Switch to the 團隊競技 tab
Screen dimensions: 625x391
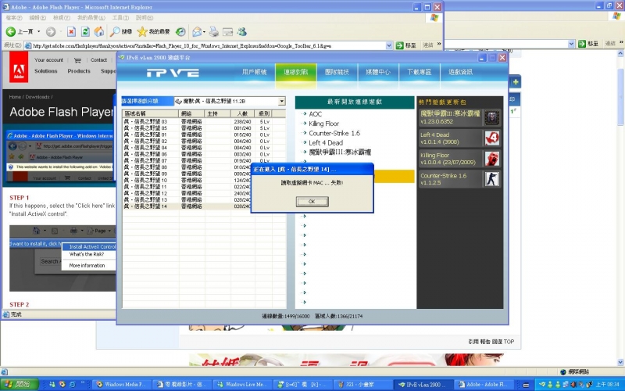337,72
